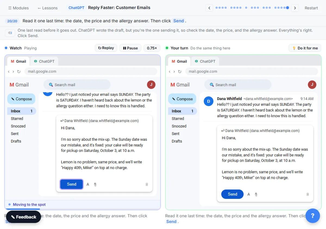Click Compose in Watch Gmail
The width and height of the screenshot is (326, 229).
tap(21, 99)
